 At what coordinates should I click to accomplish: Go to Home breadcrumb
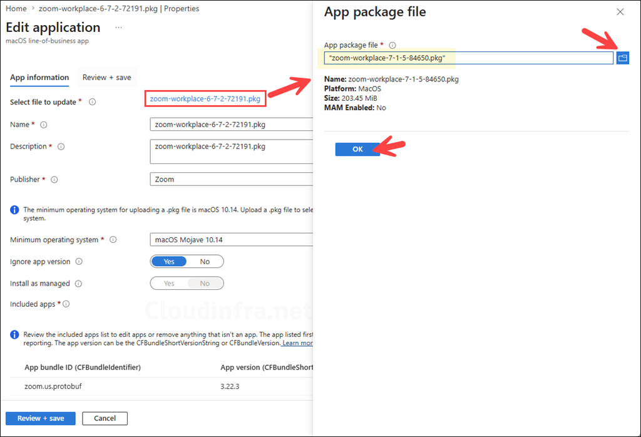16,9
